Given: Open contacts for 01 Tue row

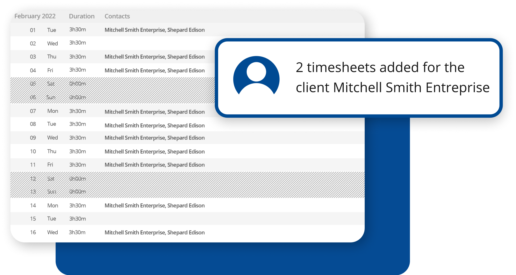Looking at the screenshot, I should coord(155,30).
